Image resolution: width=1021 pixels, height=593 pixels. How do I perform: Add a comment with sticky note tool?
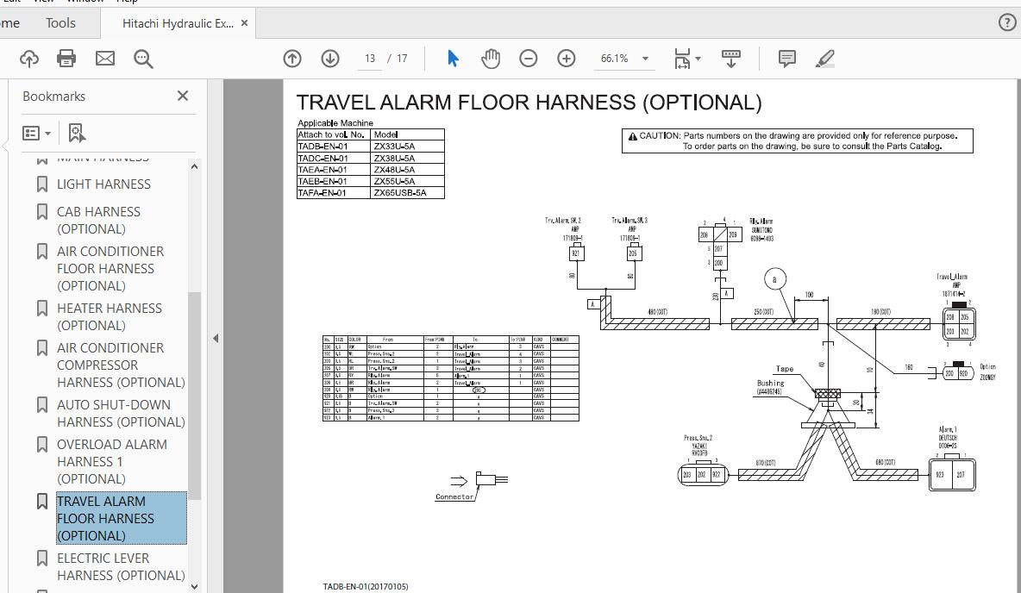pyautogui.click(x=786, y=59)
